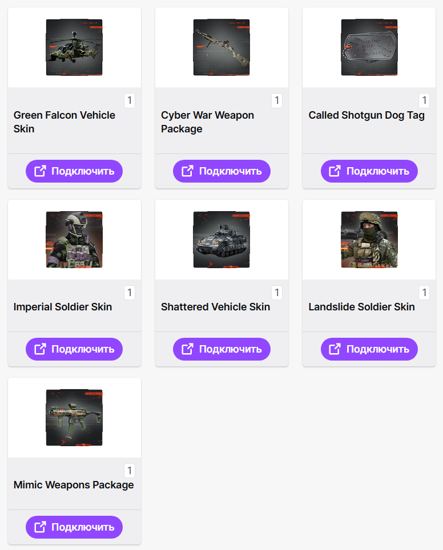The width and height of the screenshot is (443, 550).
Task: Click the quantity badge on Mimic Weapons Package
Action: tap(130, 471)
